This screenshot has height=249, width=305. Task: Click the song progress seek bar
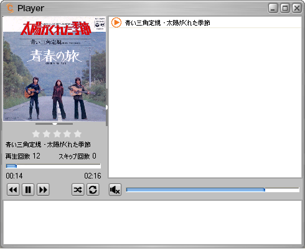point(54,166)
